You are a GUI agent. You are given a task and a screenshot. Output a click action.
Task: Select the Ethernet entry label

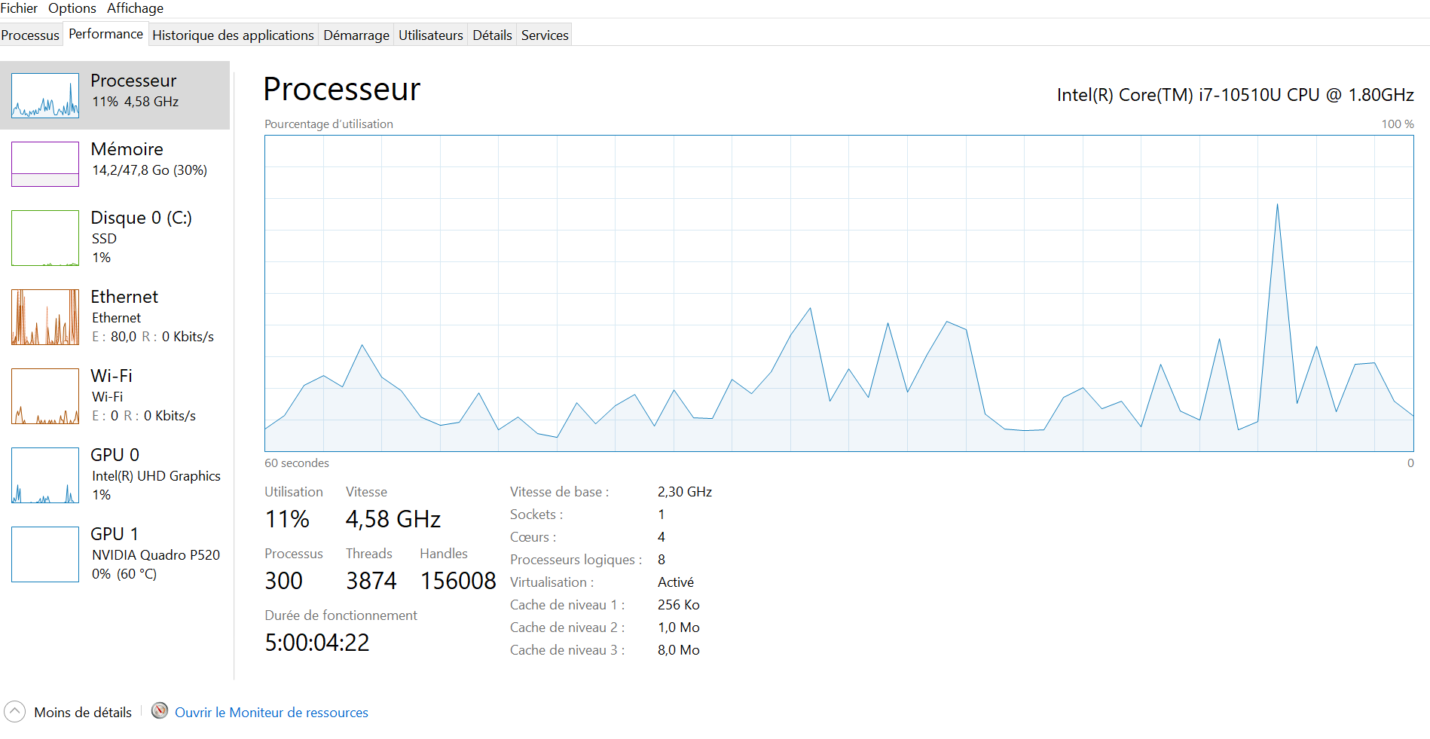[124, 297]
